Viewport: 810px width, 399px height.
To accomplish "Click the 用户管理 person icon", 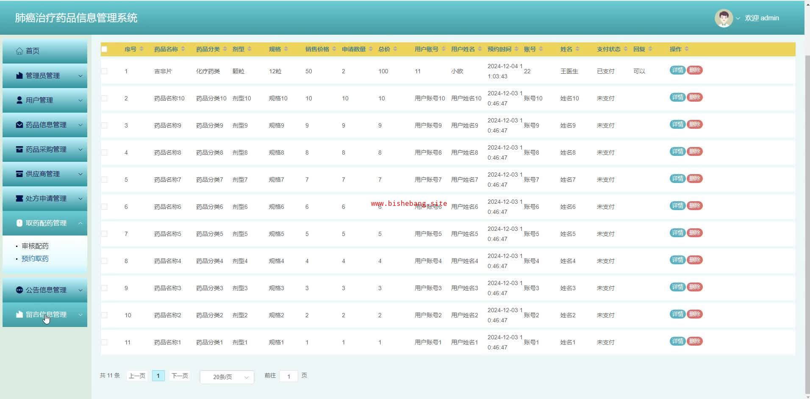I will pyautogui.click(x=19, y=100).
